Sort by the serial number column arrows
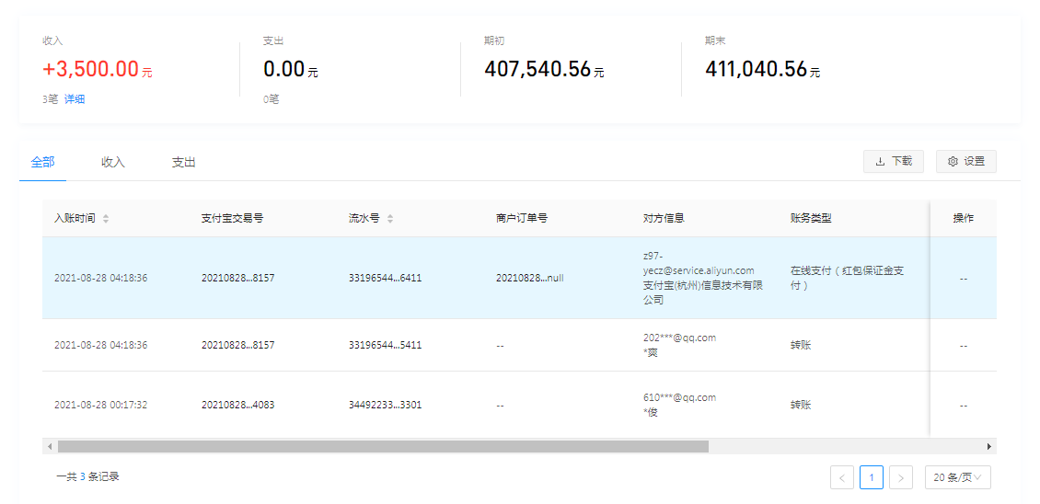 [x=390, y=219]
